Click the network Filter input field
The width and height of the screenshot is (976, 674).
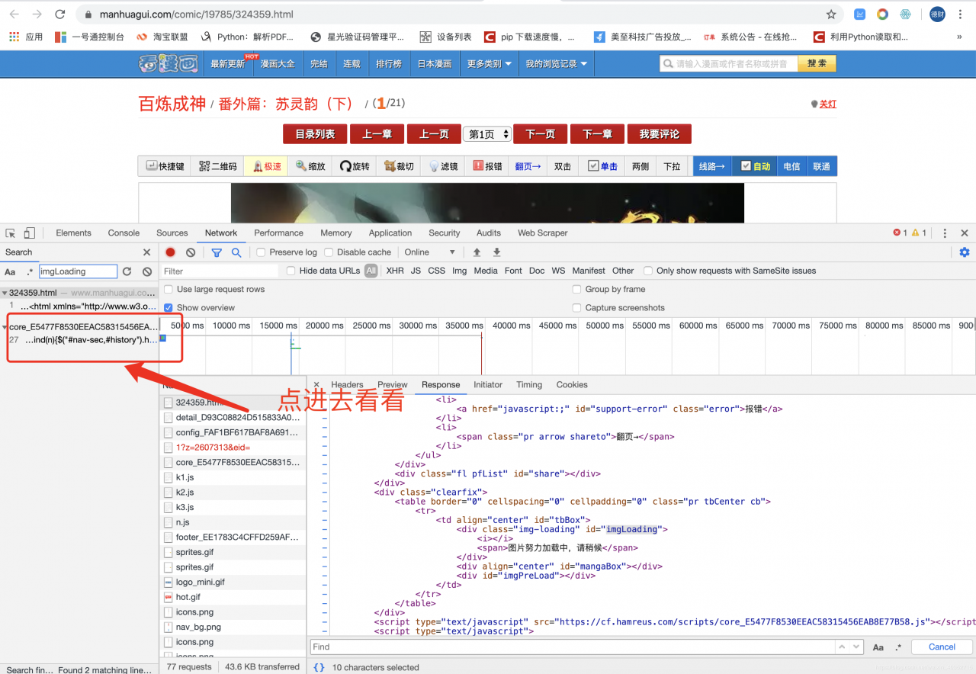click(x=220, y=271)
